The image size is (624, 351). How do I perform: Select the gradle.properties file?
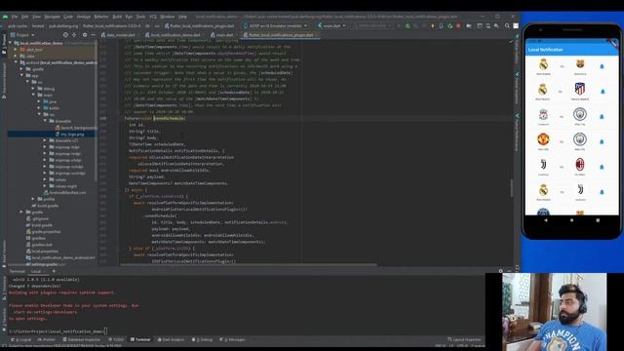click(x=43, y=232)
